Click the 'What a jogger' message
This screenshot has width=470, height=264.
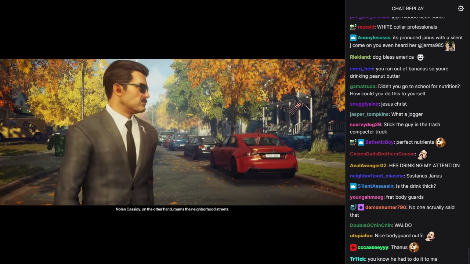coord(407,114)
